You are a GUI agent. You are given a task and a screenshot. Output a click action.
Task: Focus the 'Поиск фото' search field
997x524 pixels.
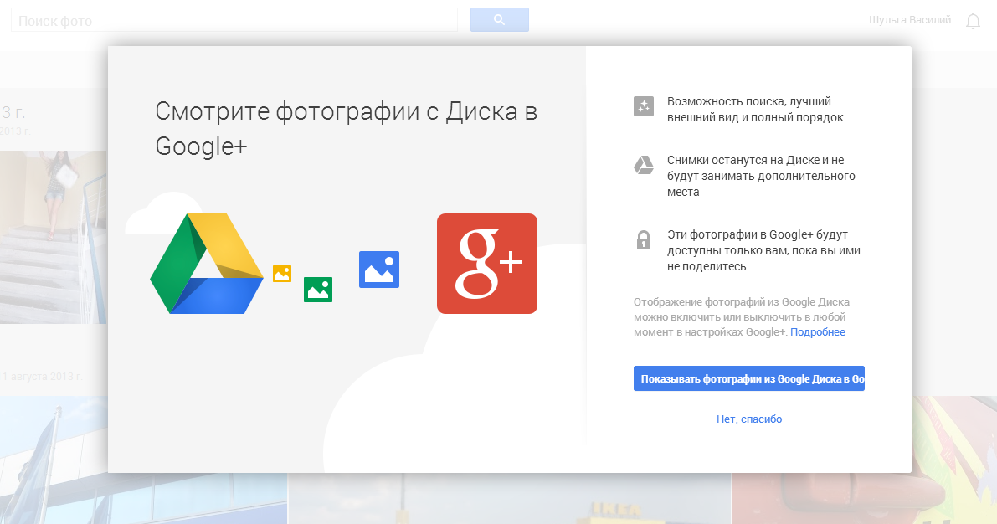coord(234,20)
